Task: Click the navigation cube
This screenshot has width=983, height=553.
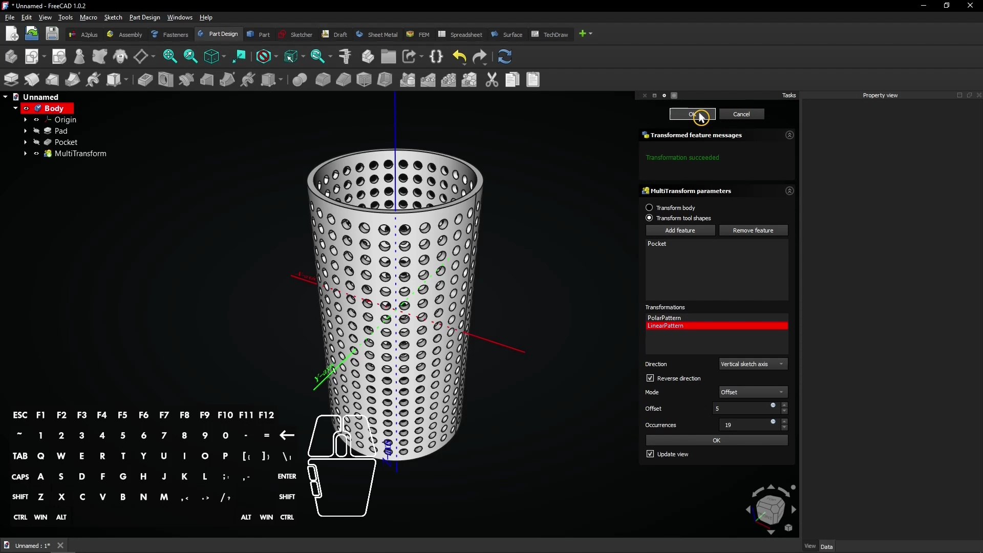Action: tap(770, 509)
